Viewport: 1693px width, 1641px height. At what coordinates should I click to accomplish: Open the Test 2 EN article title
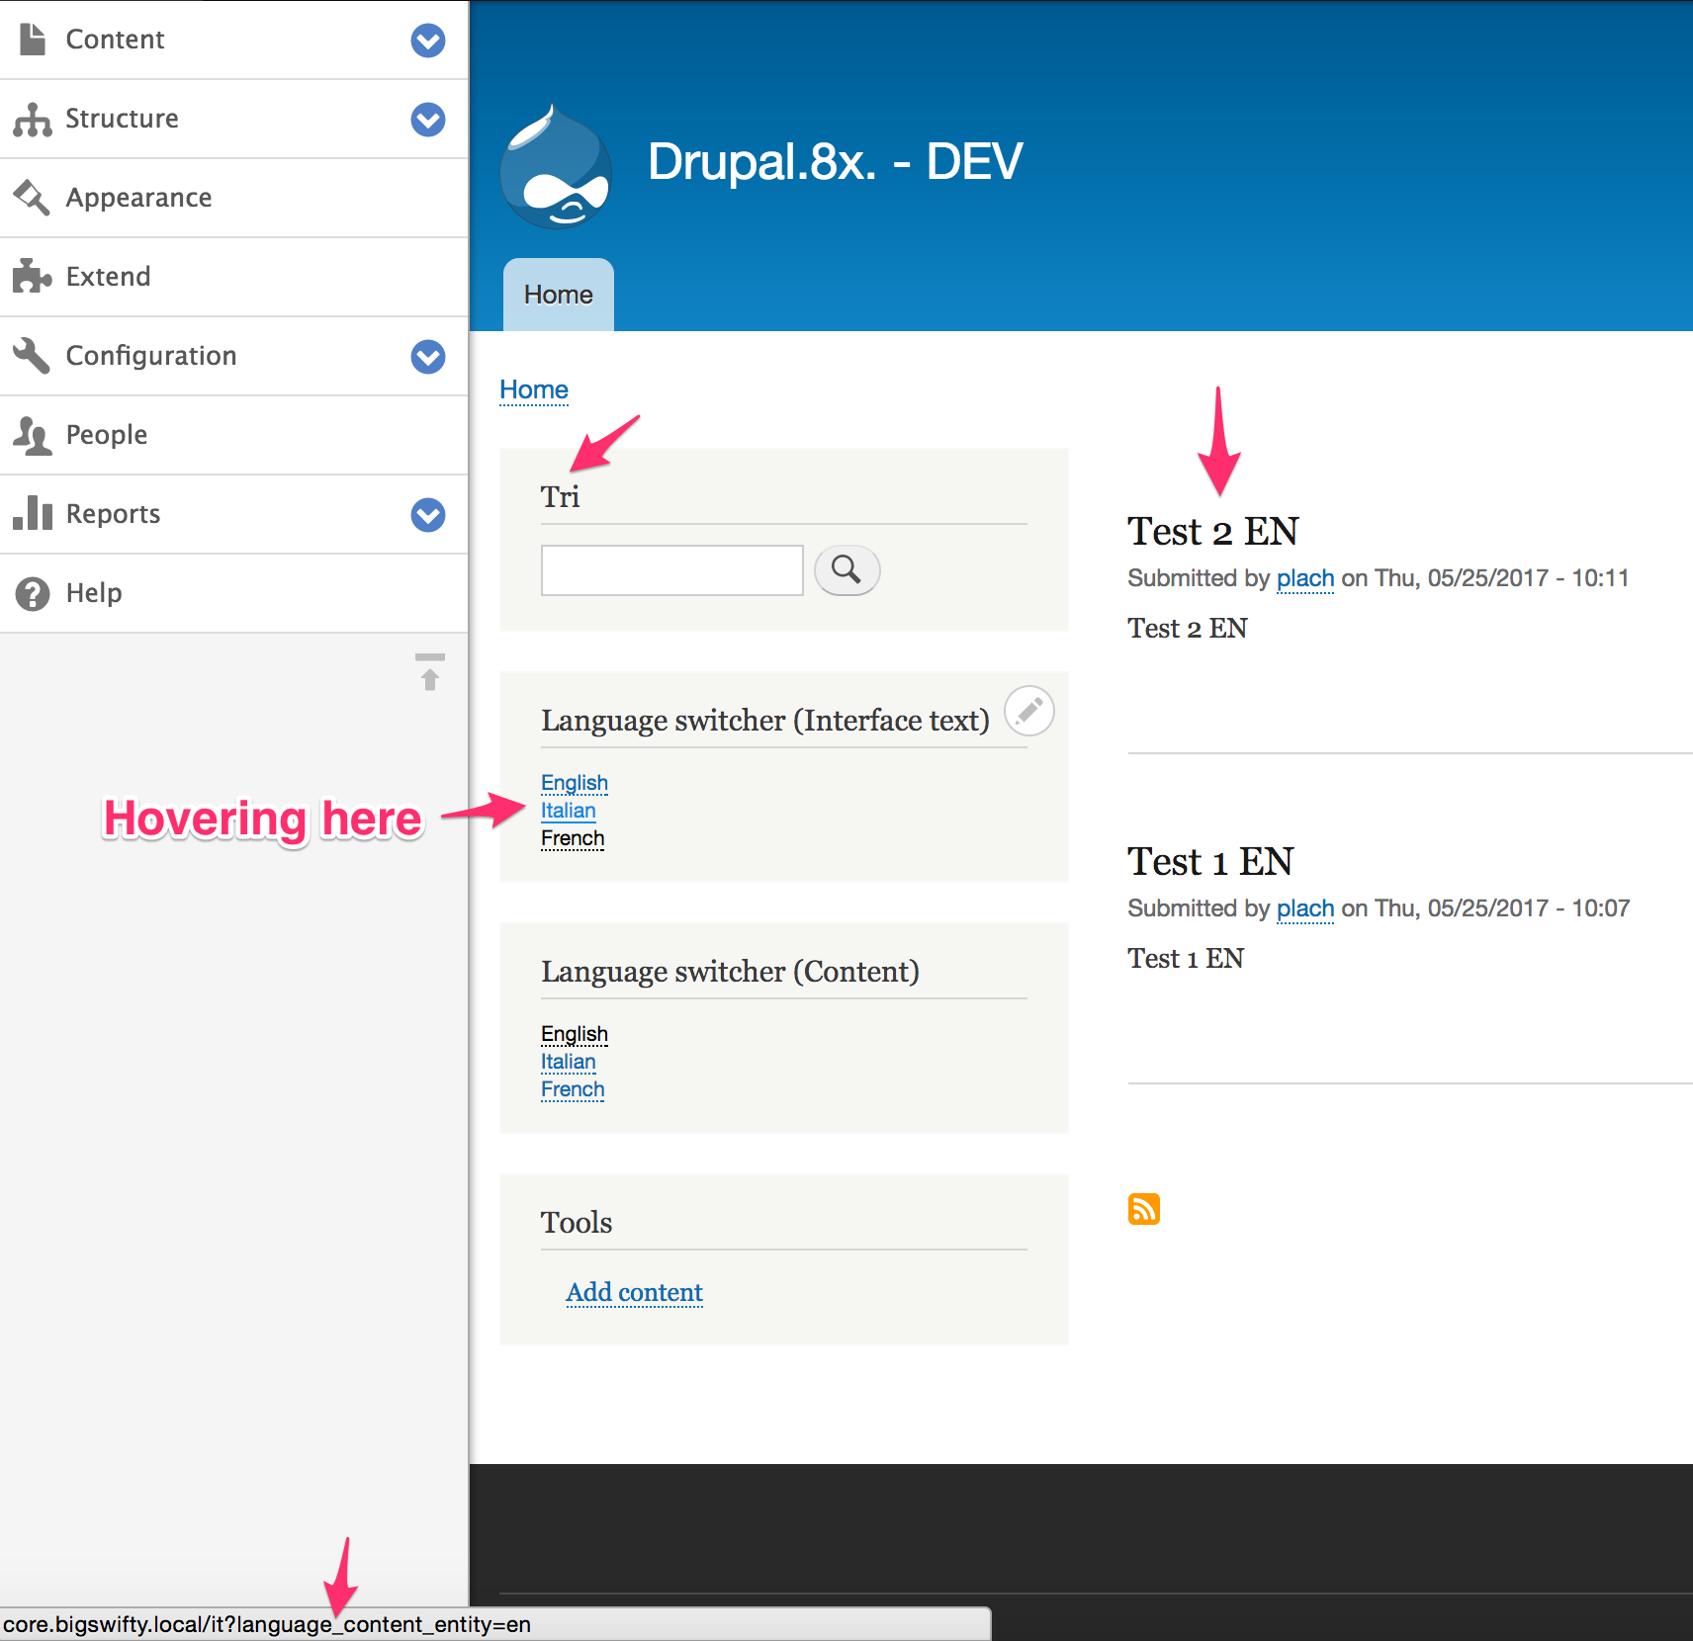[1212, 532]
